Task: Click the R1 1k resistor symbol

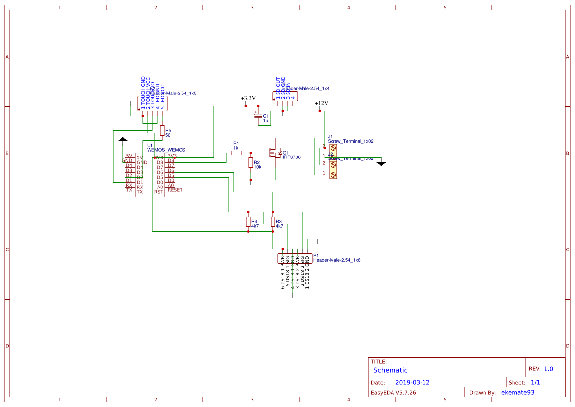Action: click(236, 153)
